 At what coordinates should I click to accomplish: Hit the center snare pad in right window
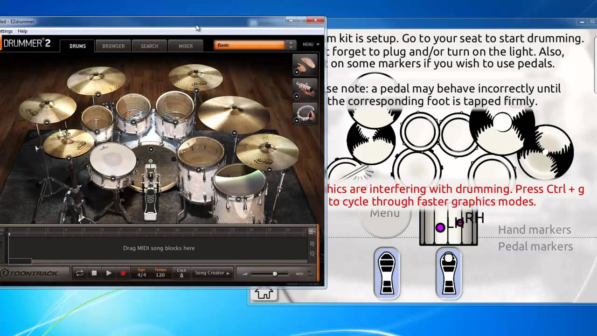pos(417,169)
